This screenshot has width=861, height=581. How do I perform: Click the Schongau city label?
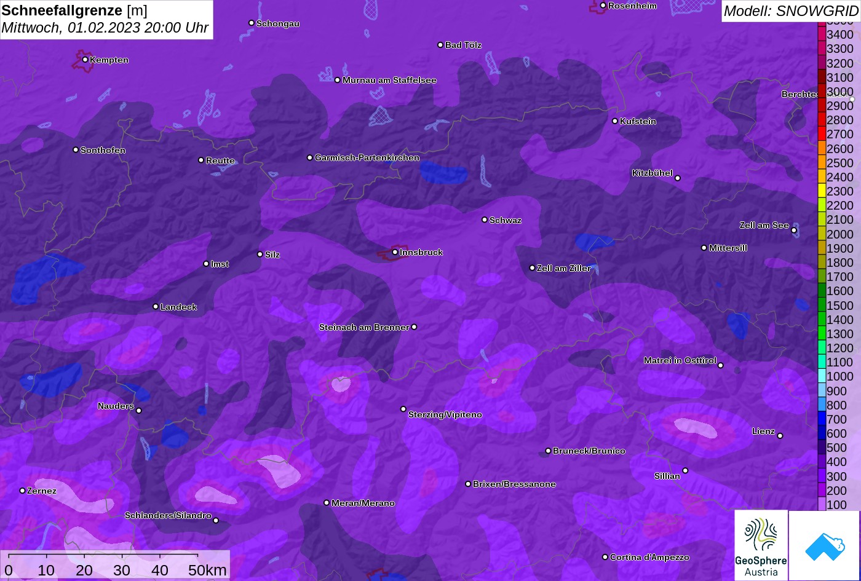coord(278,23)
